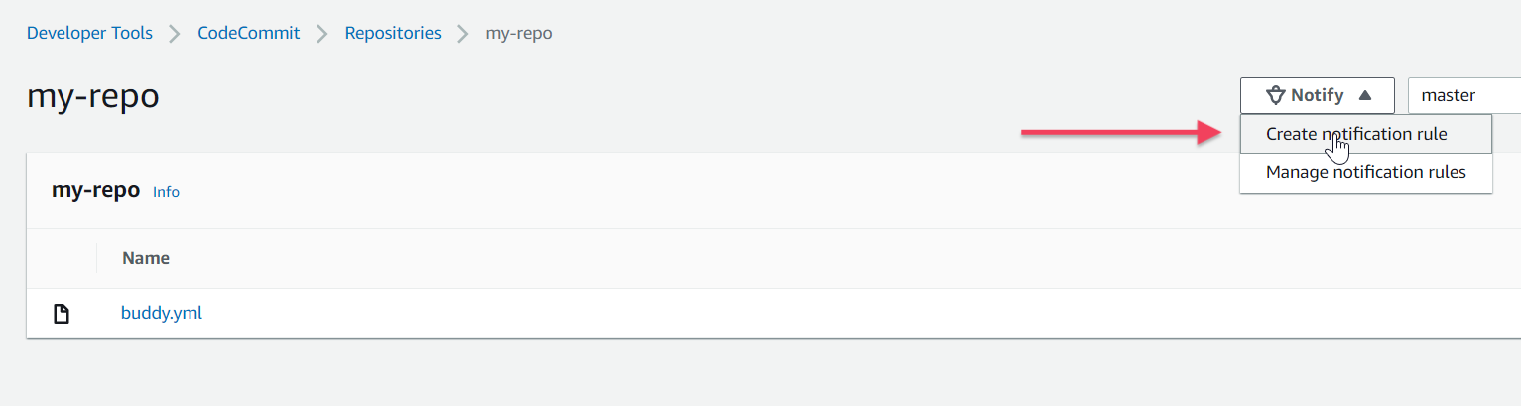Click the my-repo breadcrumb item
This screenshot has height=406, width=1521.
click(x=519, y=33)
